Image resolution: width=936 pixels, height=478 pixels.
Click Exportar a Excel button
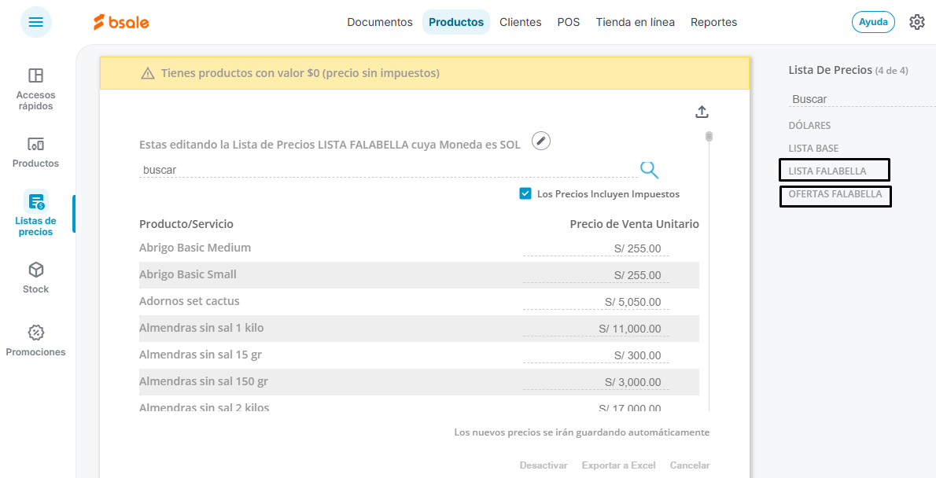coord(618,465)
